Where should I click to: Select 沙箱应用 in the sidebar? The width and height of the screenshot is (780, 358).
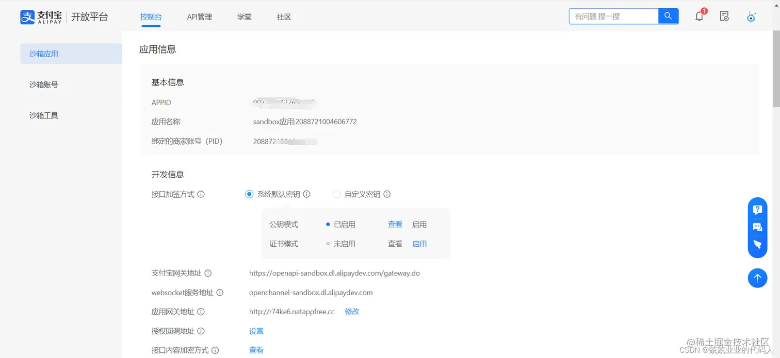(71, 54)
